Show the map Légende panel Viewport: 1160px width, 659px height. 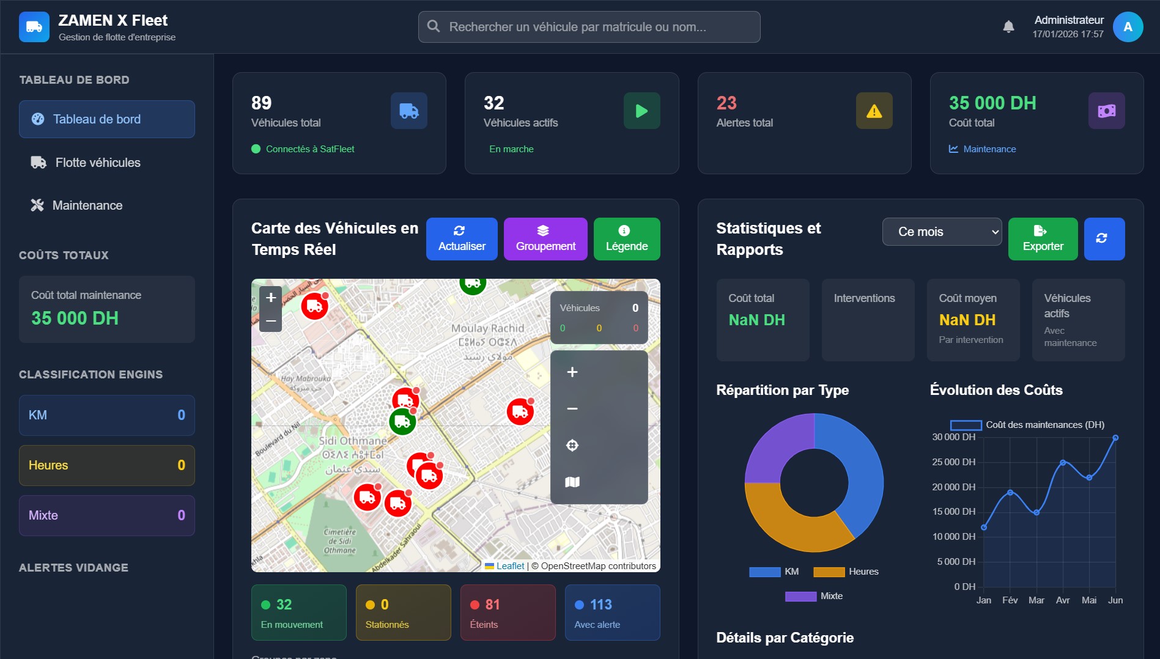tap(626, 238)
